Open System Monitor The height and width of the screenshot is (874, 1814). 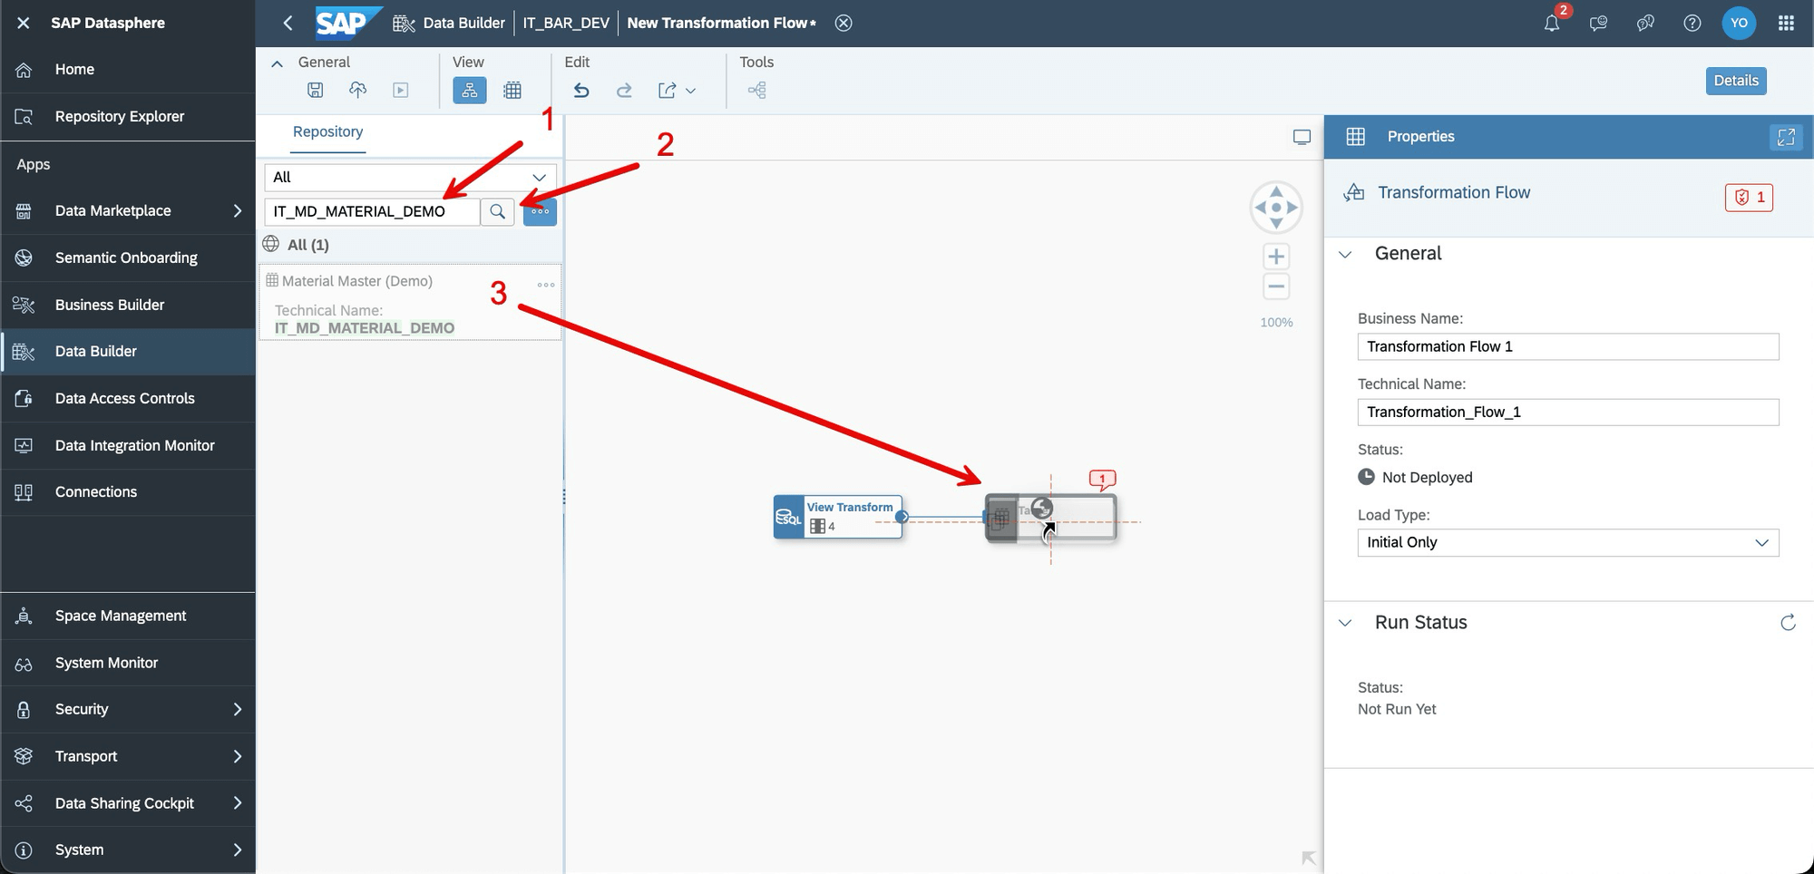(x=128, y=663)
